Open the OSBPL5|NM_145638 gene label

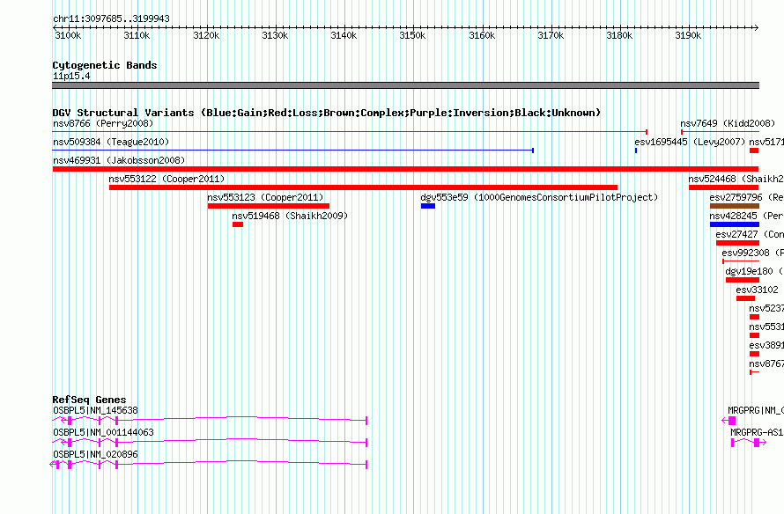pyautogui.click(x=95, y=411)
